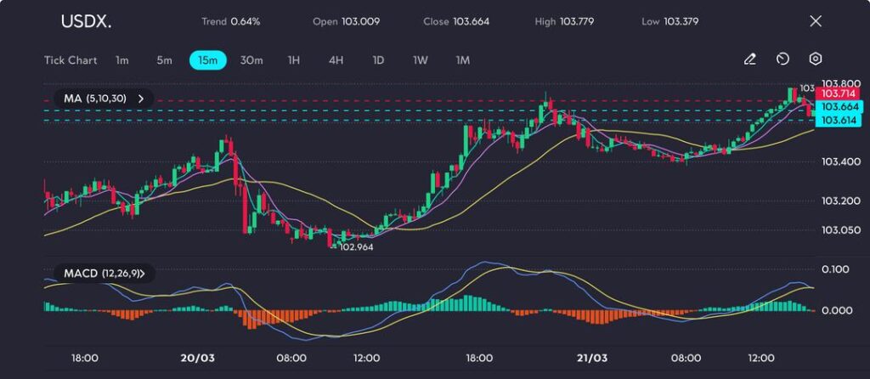Open chart settings hexagon icon
The width and height of the screenshot is (870, 379).
click(815, 59)
